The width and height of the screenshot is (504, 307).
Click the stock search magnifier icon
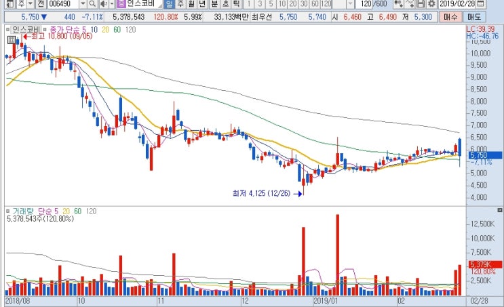pyautogui.click(x=92, y=4)
